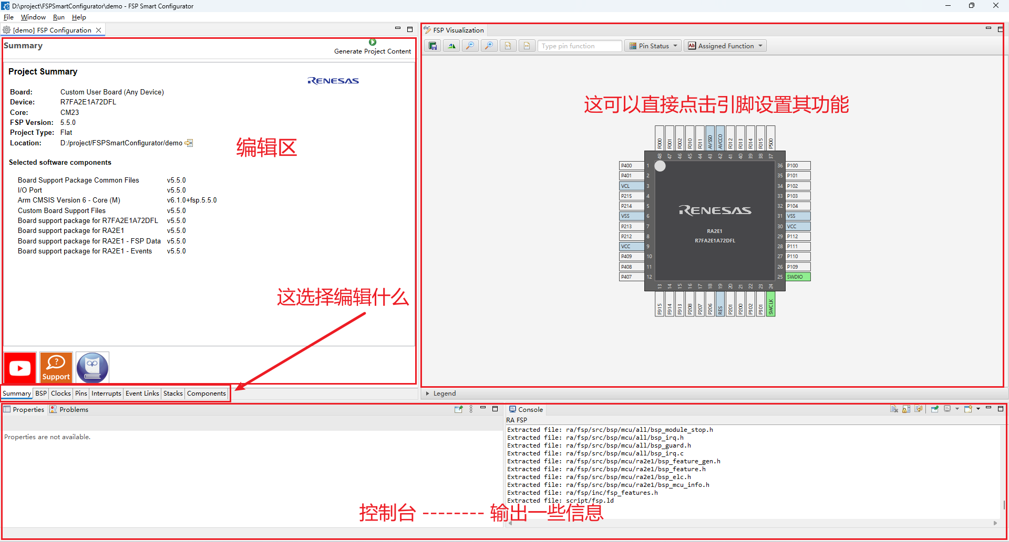Click the Console horizontal scrollbar

pyautogui.click(x=753, y=523)
